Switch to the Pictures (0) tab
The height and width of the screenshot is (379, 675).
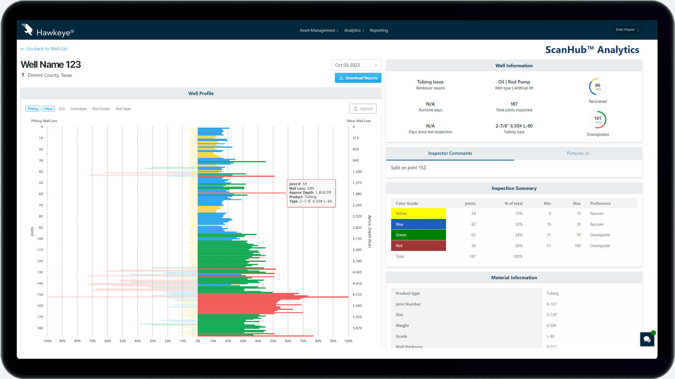(x=578, y=153)
